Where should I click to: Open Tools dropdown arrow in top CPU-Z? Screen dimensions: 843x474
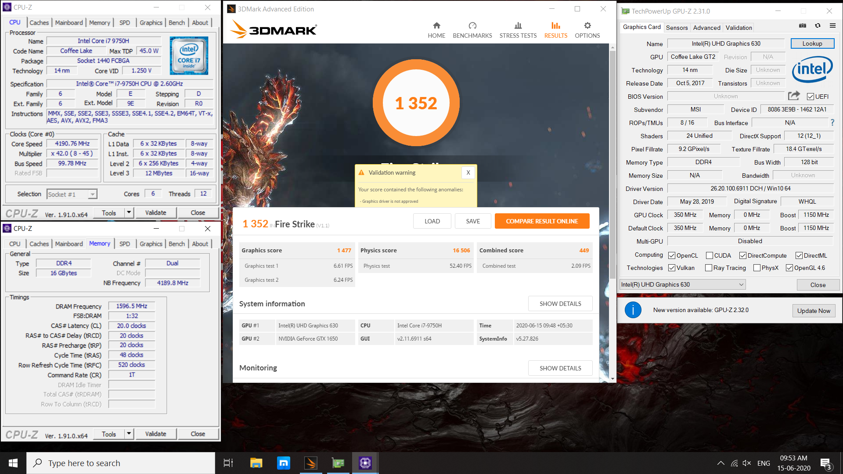[129, 212]
